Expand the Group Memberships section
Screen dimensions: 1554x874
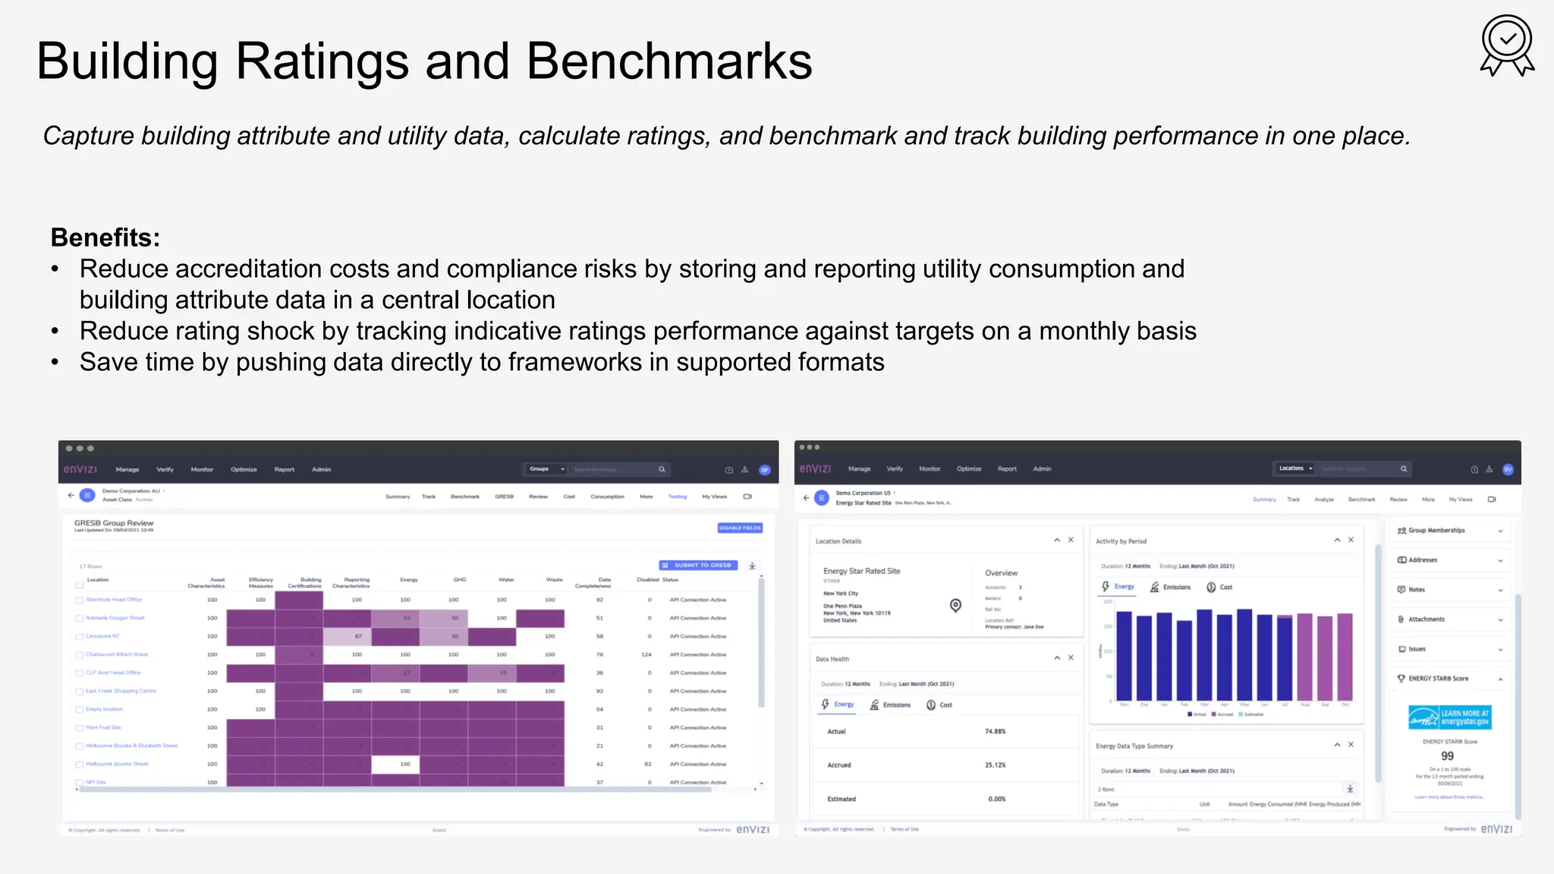[x=1500, y=531]
